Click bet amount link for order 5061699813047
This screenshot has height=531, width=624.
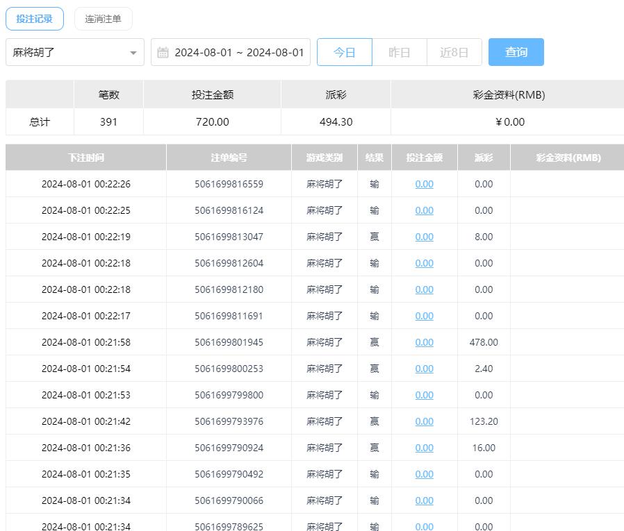coord(424,237)
